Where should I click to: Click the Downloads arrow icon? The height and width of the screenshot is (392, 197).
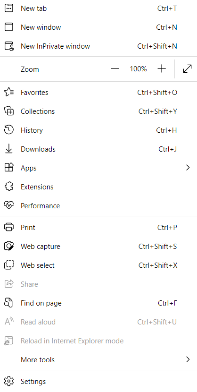9,149
